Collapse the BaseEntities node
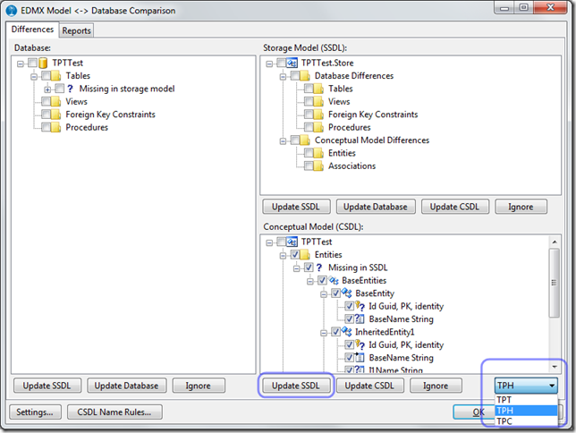 310,282
